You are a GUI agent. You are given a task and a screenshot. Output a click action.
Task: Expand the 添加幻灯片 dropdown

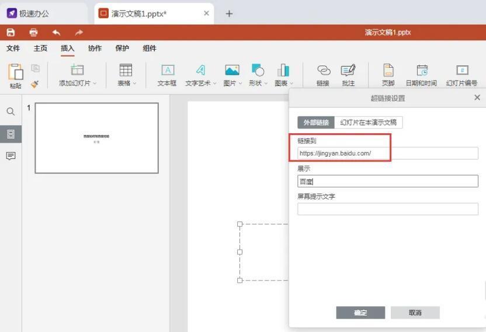(x=78, y=83)
